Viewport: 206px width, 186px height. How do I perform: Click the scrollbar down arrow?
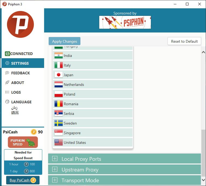click(203, 180)
